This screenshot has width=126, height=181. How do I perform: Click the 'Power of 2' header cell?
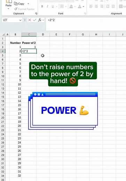coord(29,43)
